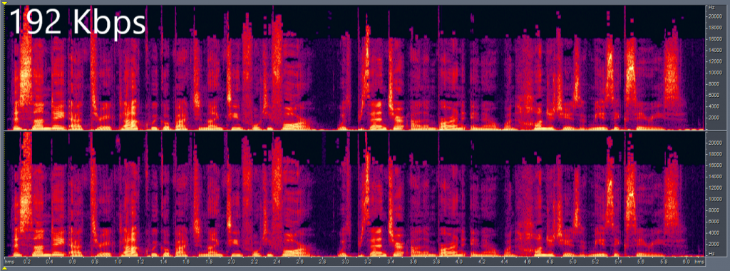Image resolution: width=730 pixels, height=271 pixels.
Task: Click the Hz label on upper channel scale
Action: coord(711,7)
